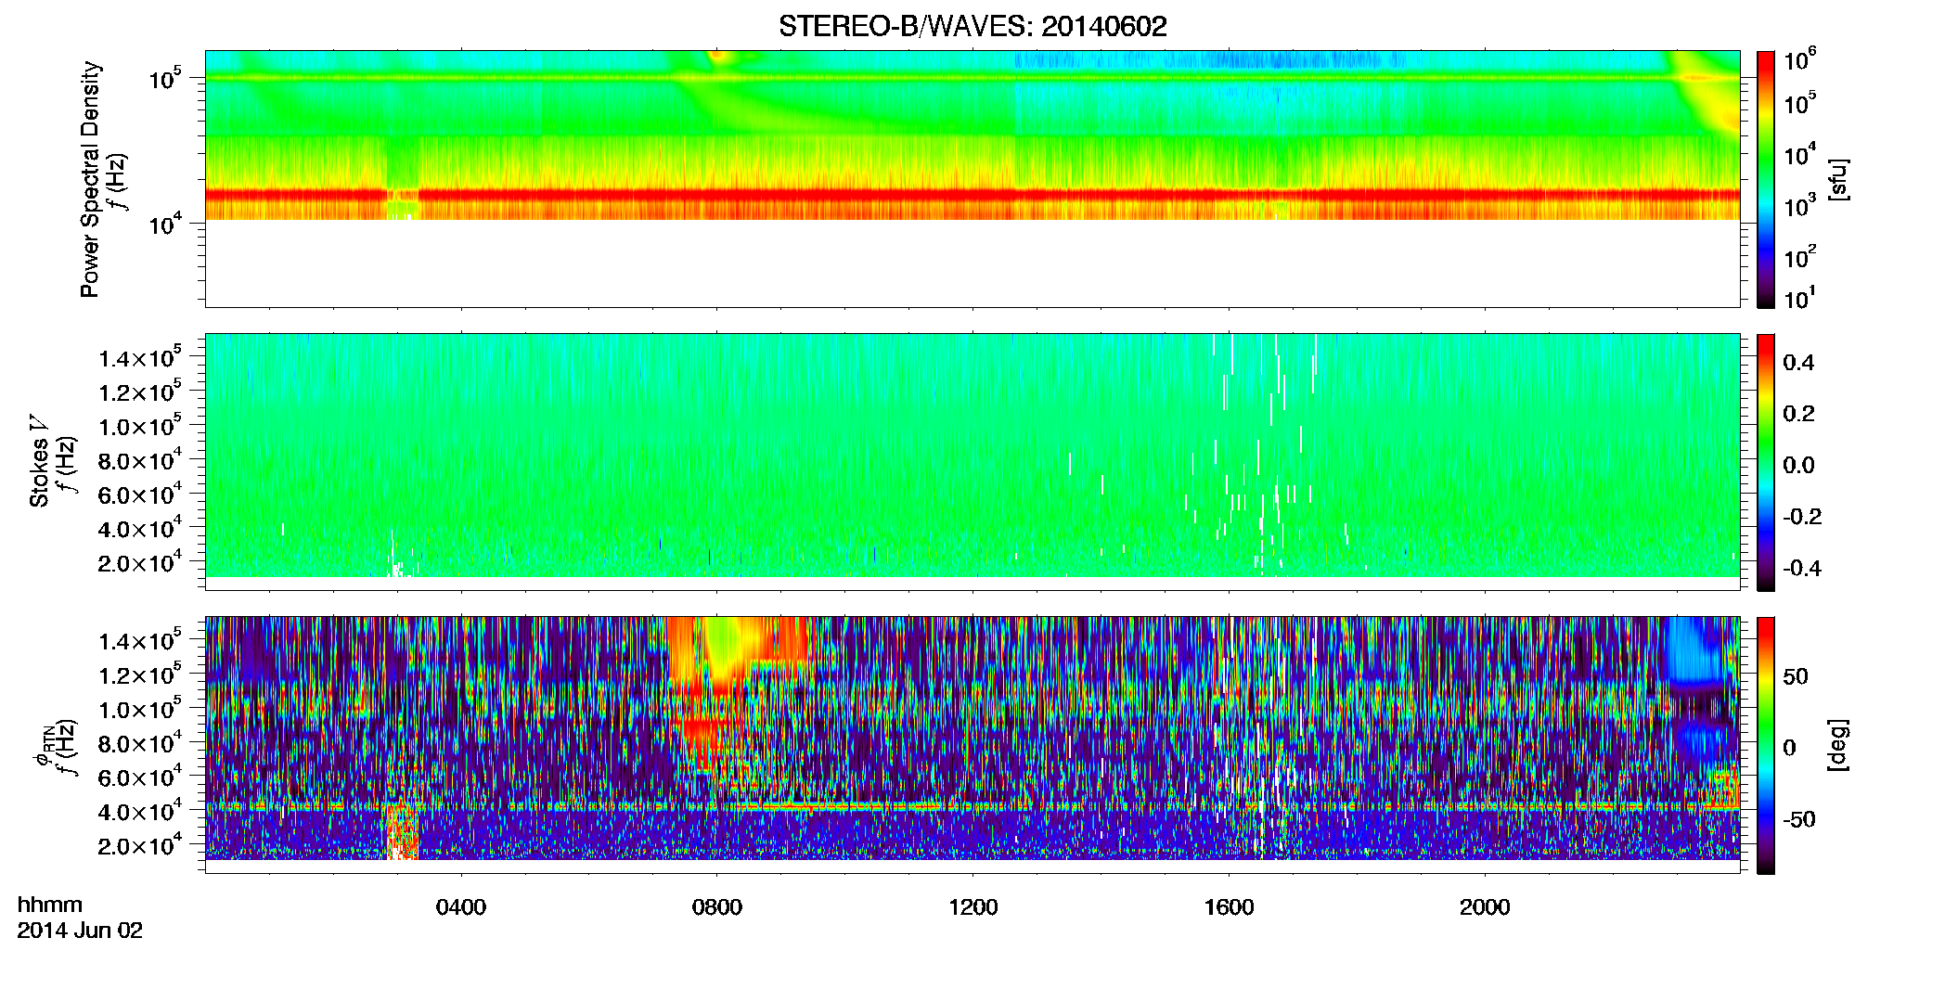Click the 8.0×10^4 tick of the Stokes V panel
The height and width of the screenshot is (1002, 1945).
(140, 461)
